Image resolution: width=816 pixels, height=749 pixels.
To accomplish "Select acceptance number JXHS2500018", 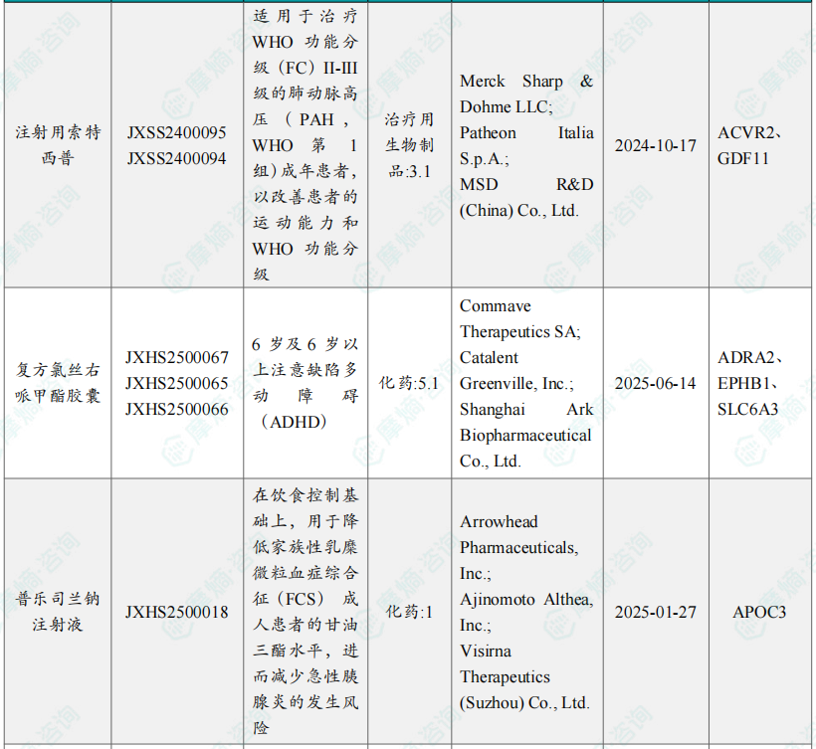I will [177, 612].
